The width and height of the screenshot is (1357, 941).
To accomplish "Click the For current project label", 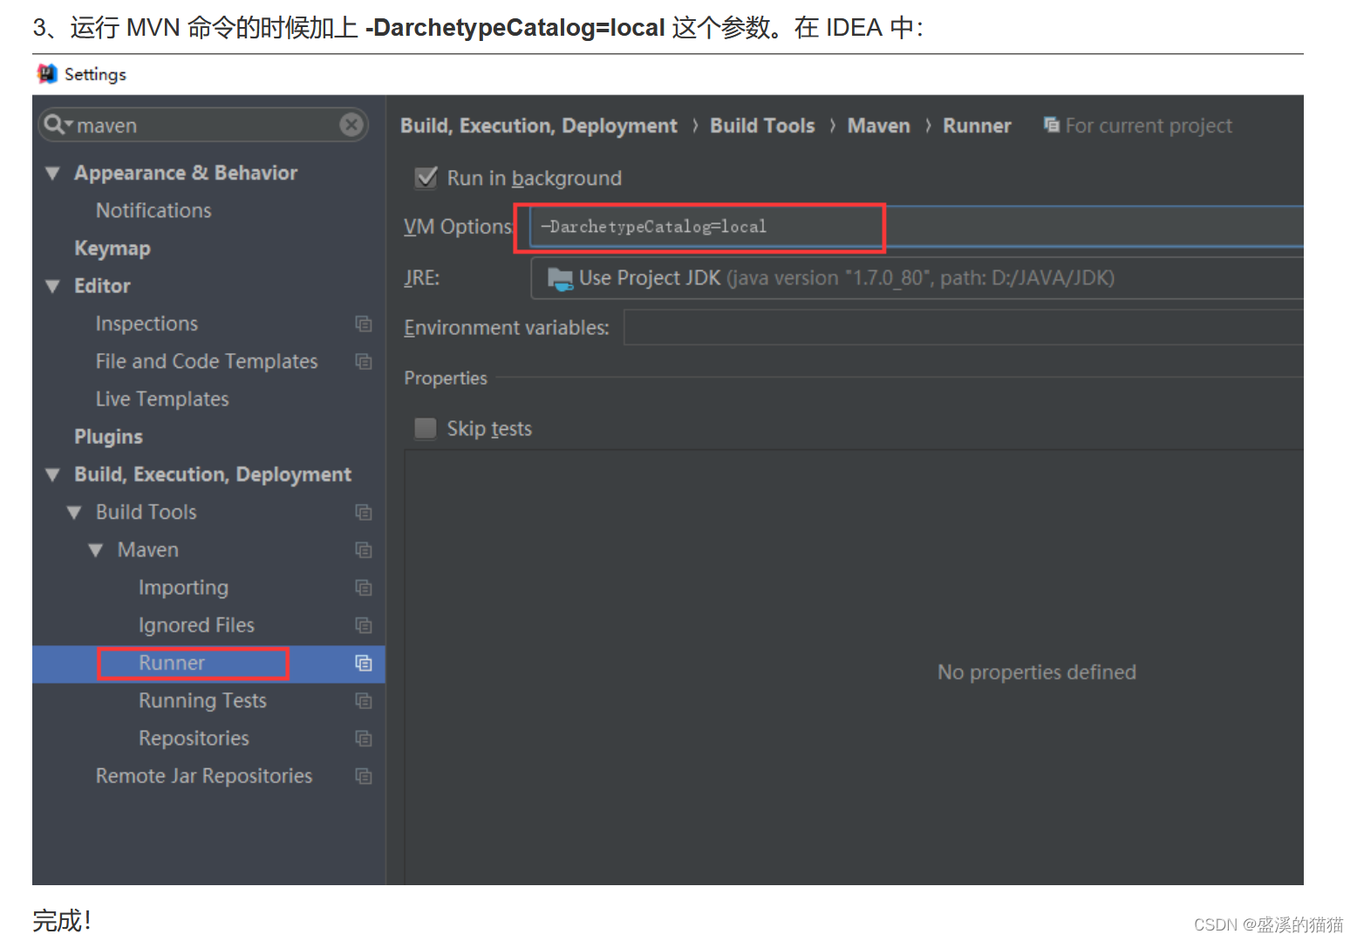I will tap(1149, 126).
